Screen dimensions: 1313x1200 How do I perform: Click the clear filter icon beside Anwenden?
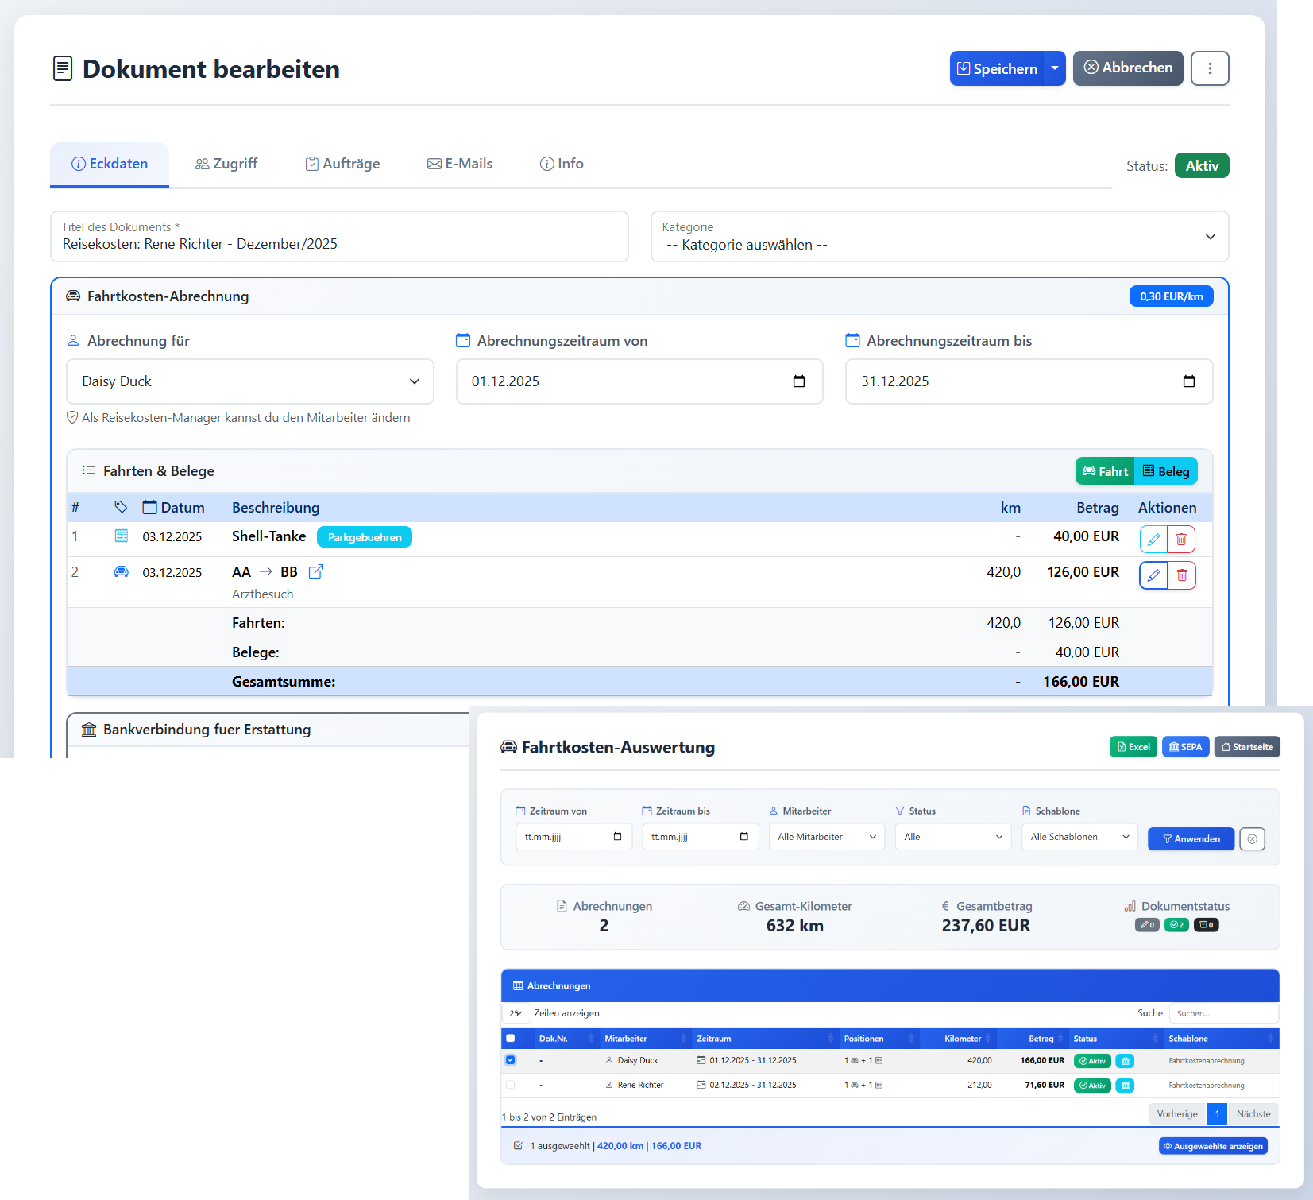(1252, 839)
